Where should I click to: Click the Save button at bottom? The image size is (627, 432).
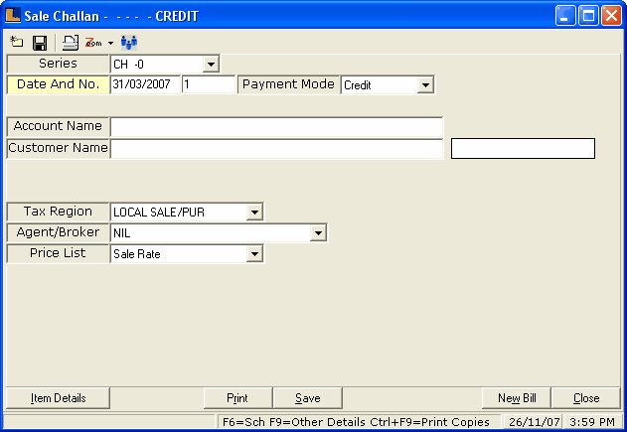tap(307, 398)
